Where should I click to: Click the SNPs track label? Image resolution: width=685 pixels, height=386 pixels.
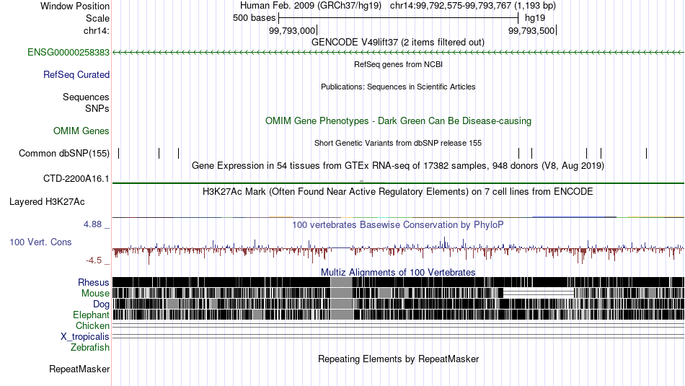point(97,108)
